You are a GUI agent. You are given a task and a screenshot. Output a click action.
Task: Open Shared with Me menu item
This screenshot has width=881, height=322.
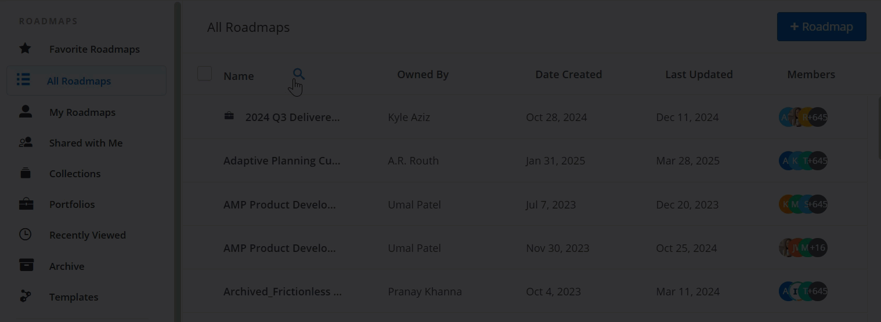86,143
